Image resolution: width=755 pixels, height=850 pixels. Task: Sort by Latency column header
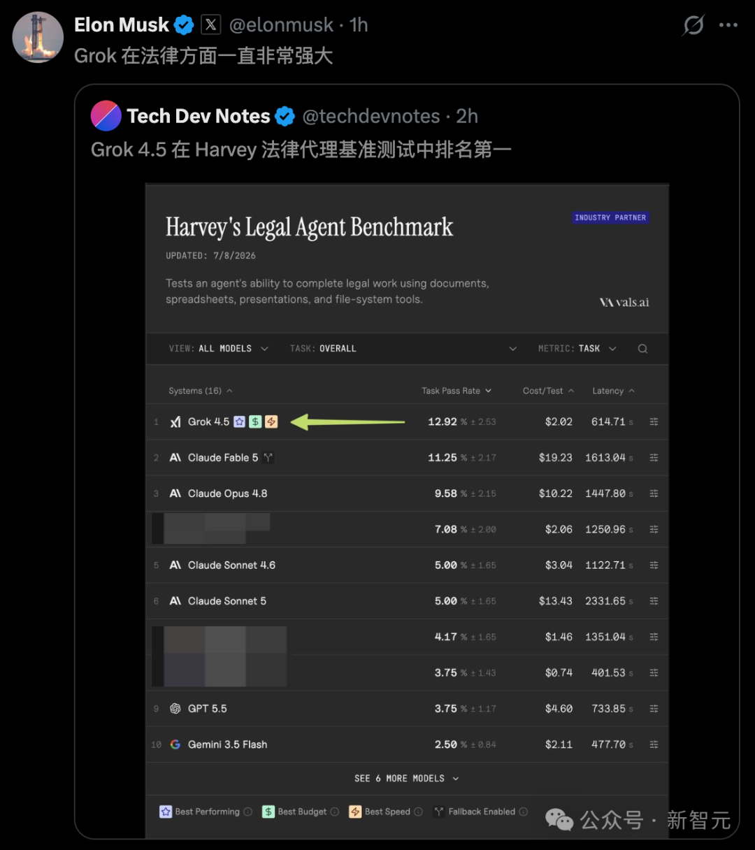pyautogui.click(x=613, y=391)
